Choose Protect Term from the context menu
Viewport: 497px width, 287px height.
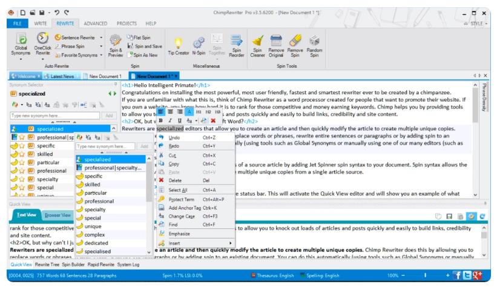pos(182,199)
